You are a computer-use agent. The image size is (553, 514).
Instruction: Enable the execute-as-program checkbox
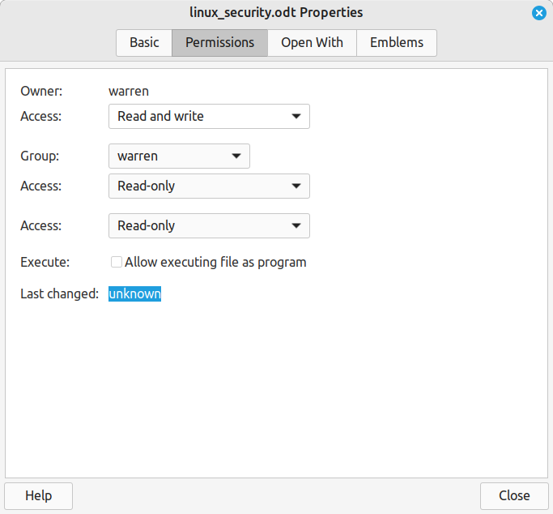117,262
